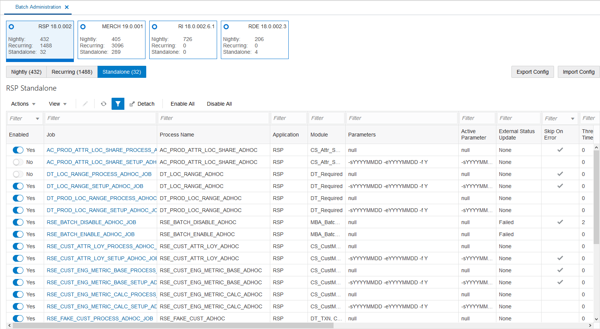Click scroll left arrow on horizontal scrollbar
This screenshot has height=329, width=600.
[x=9, y=326]
